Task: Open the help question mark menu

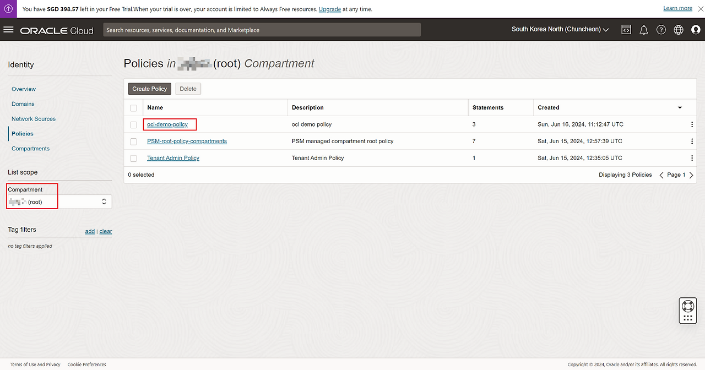Action: (x=661, y=30)
